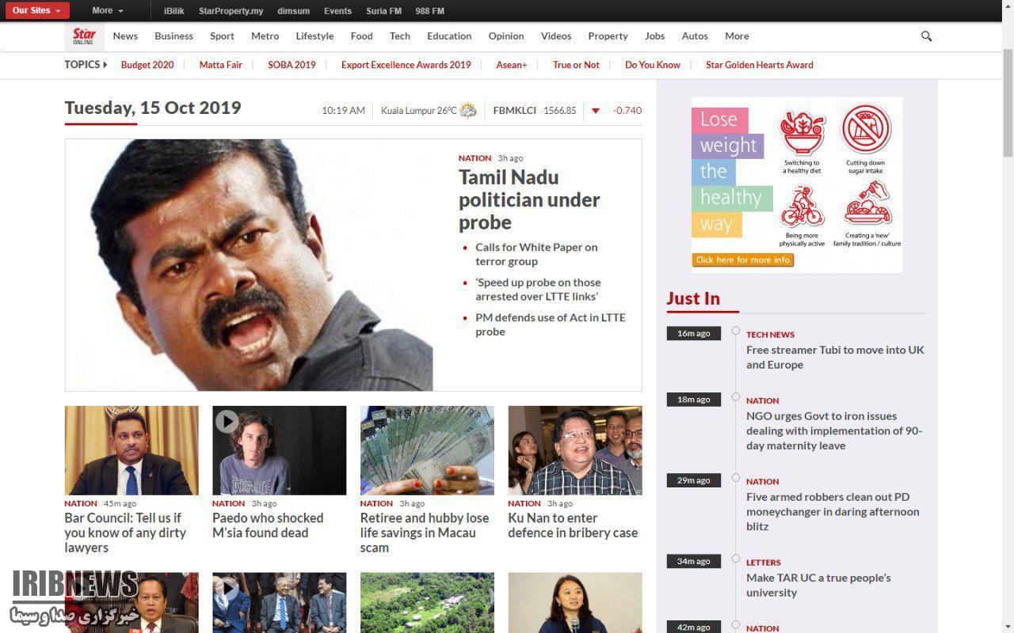Click the no-sugar icon in the ad
1014x633 pixels.
click(865, 130)
